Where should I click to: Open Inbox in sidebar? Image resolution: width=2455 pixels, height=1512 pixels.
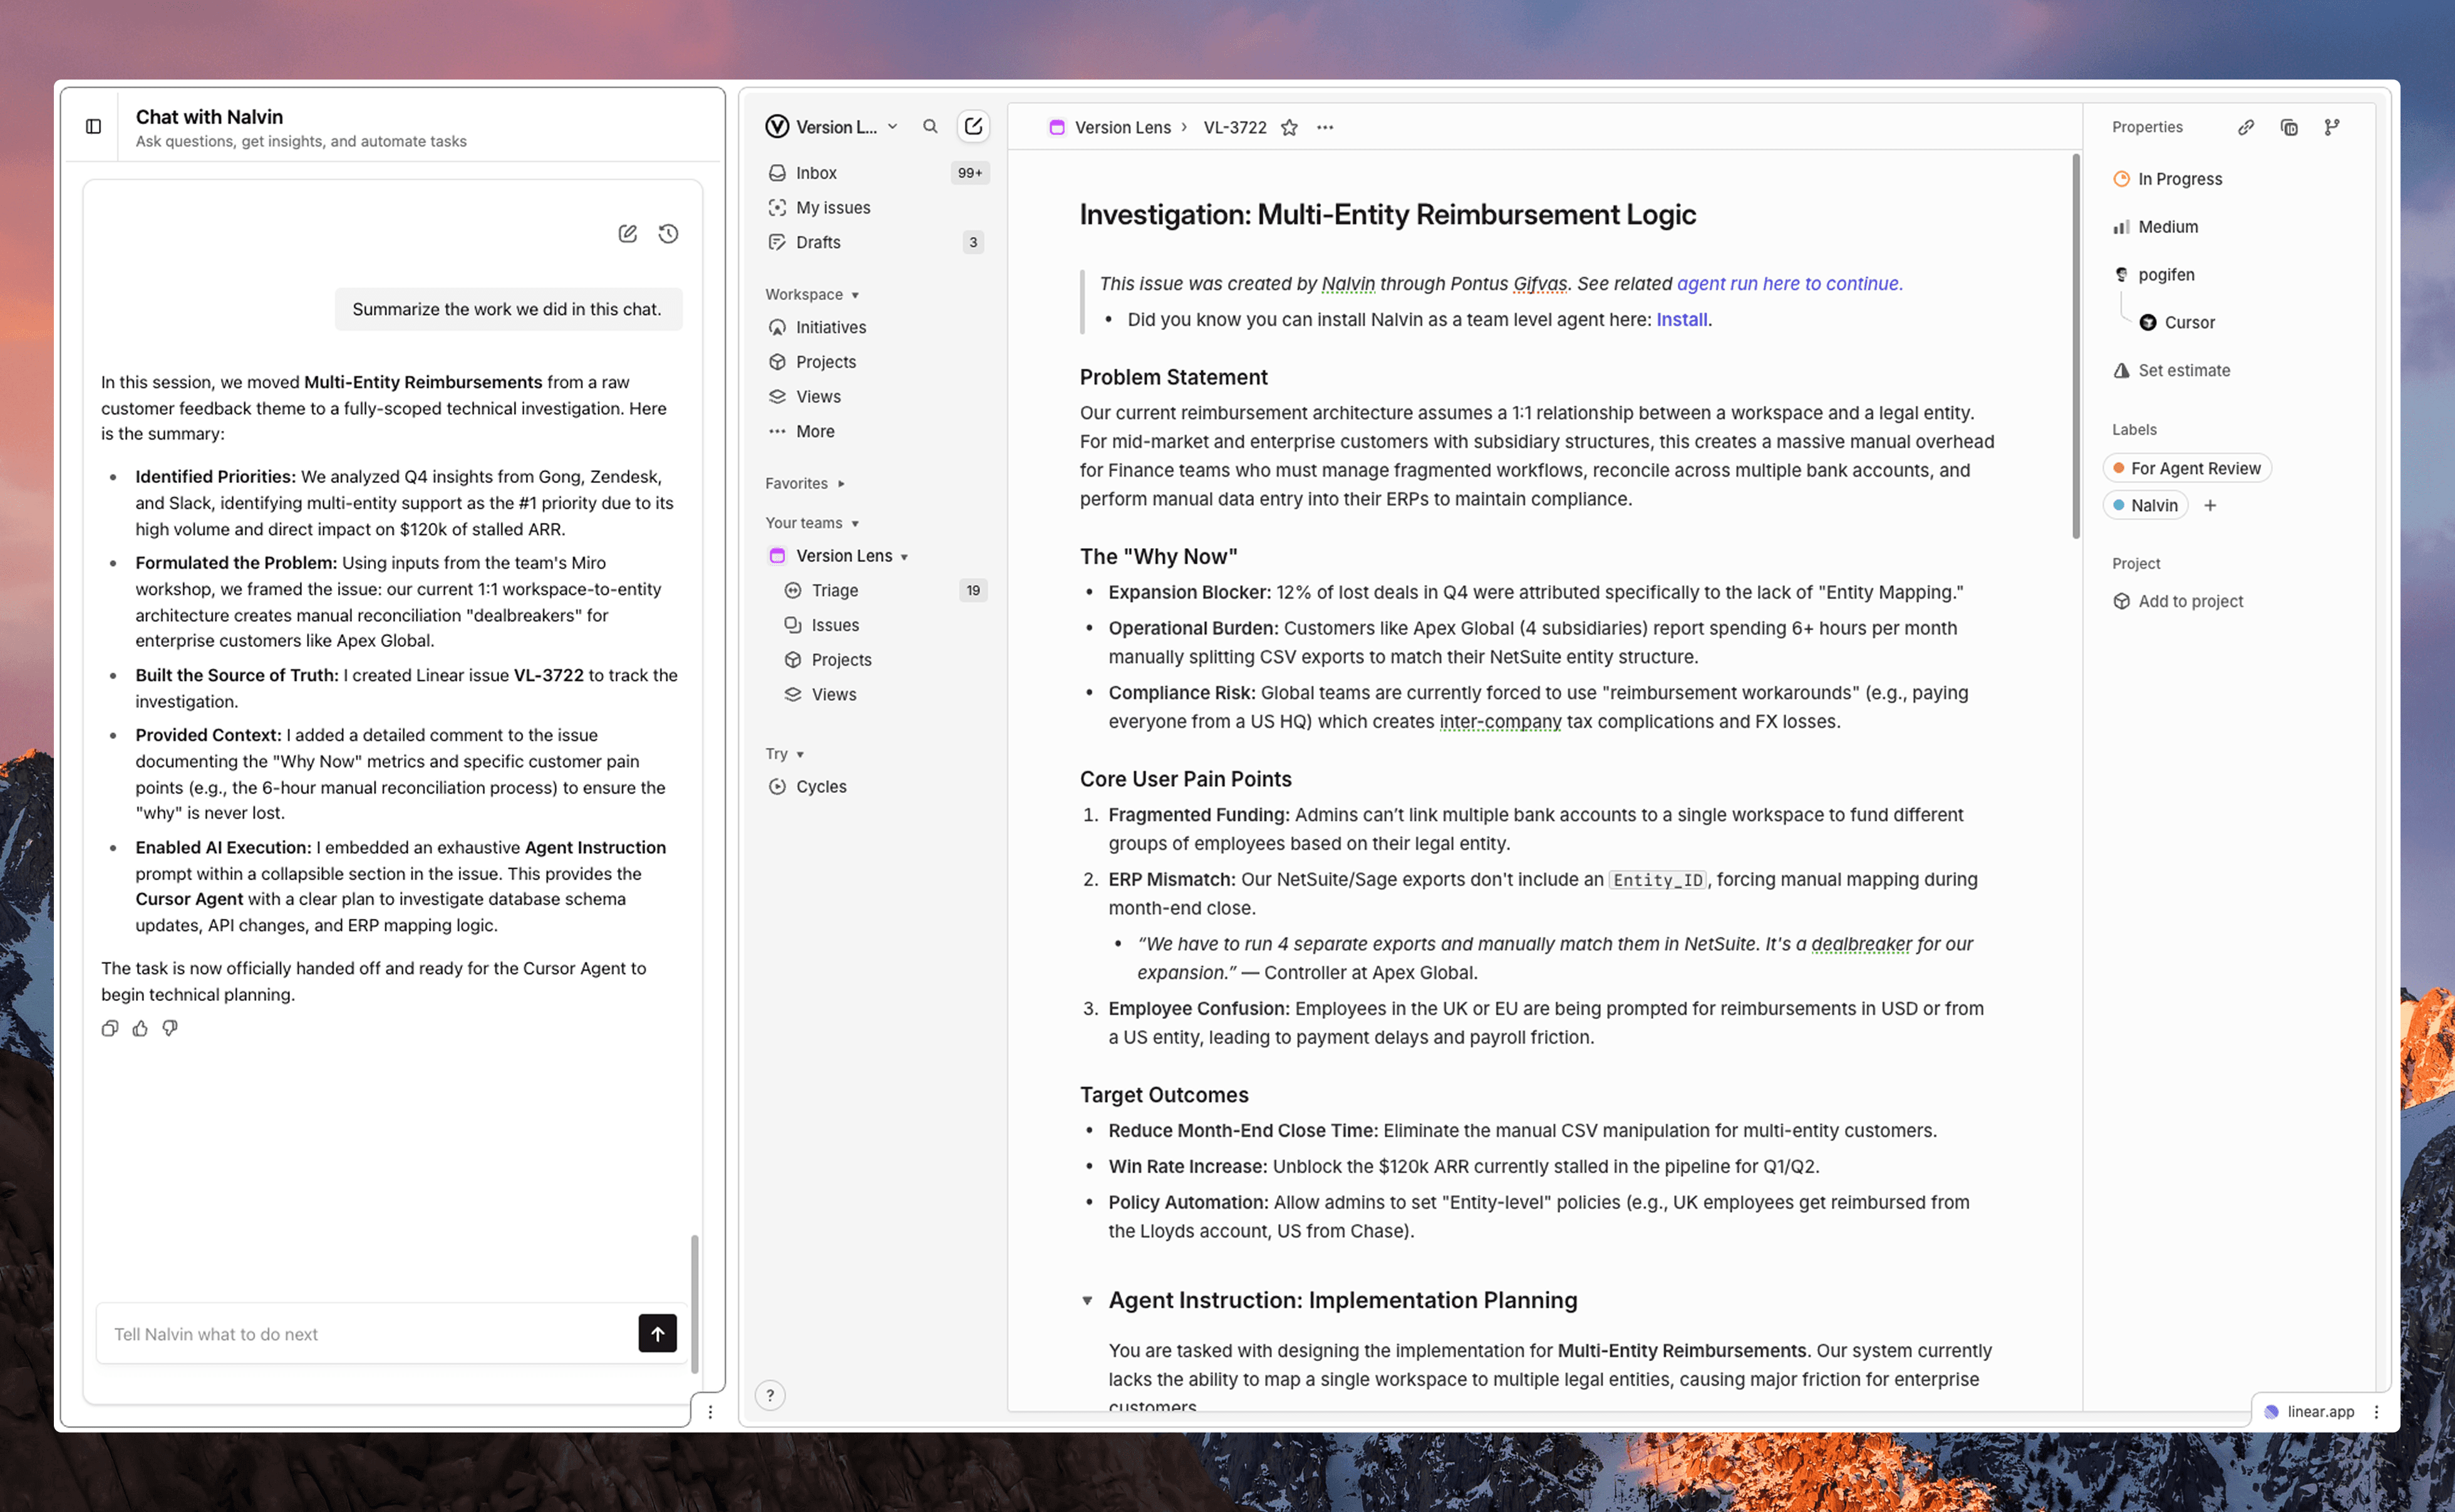coord(815,173)
